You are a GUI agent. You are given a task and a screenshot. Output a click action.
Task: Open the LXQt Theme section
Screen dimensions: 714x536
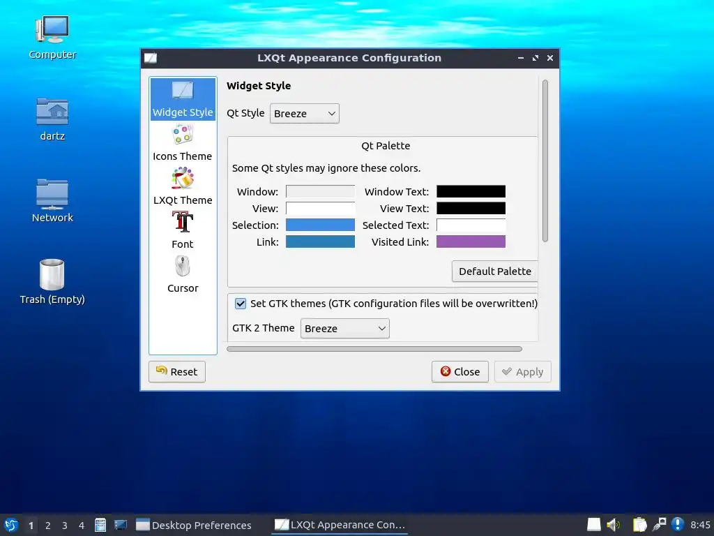tap(183, 187)
